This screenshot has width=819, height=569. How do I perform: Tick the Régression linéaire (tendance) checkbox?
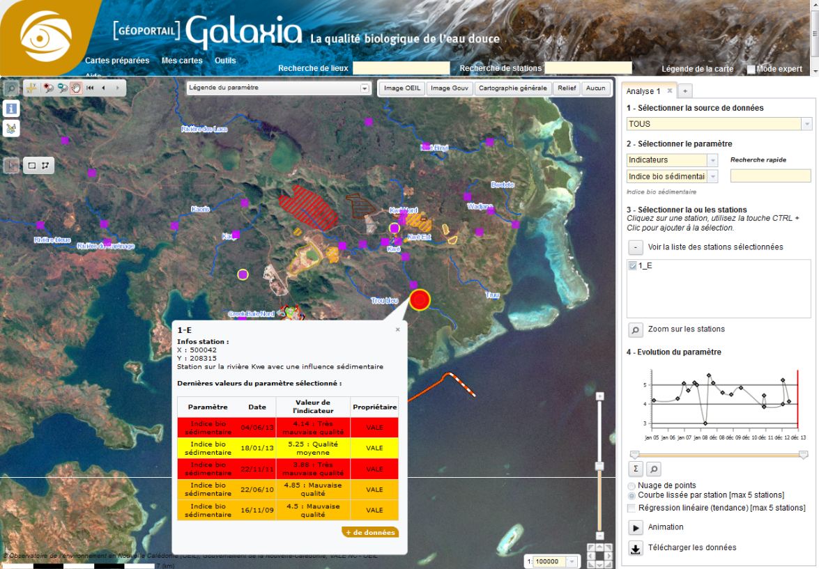click(632, 508)
